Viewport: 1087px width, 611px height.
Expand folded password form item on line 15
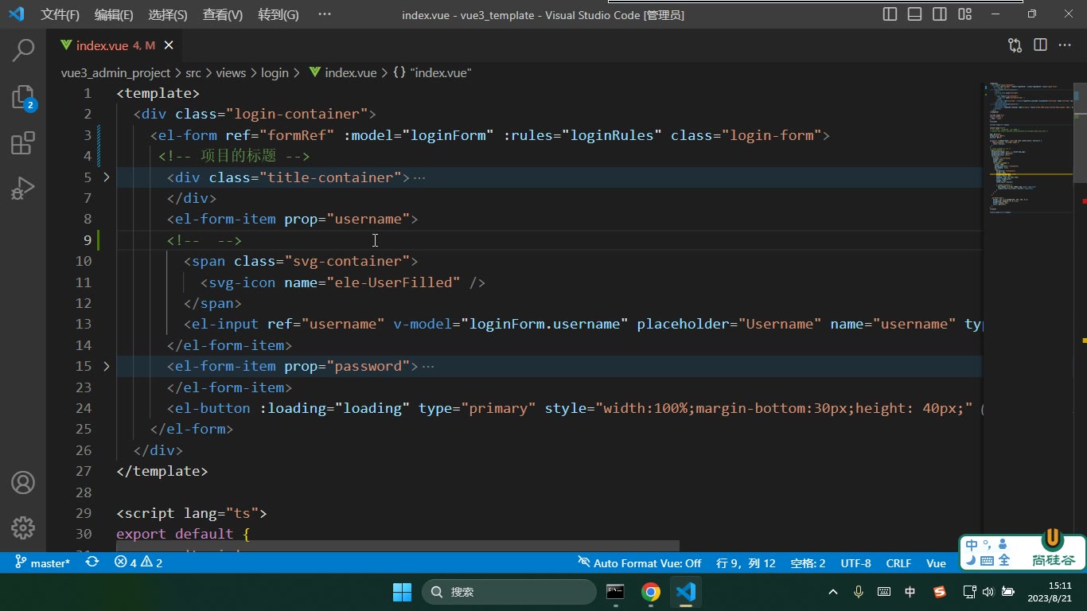[x=107, y=366]
